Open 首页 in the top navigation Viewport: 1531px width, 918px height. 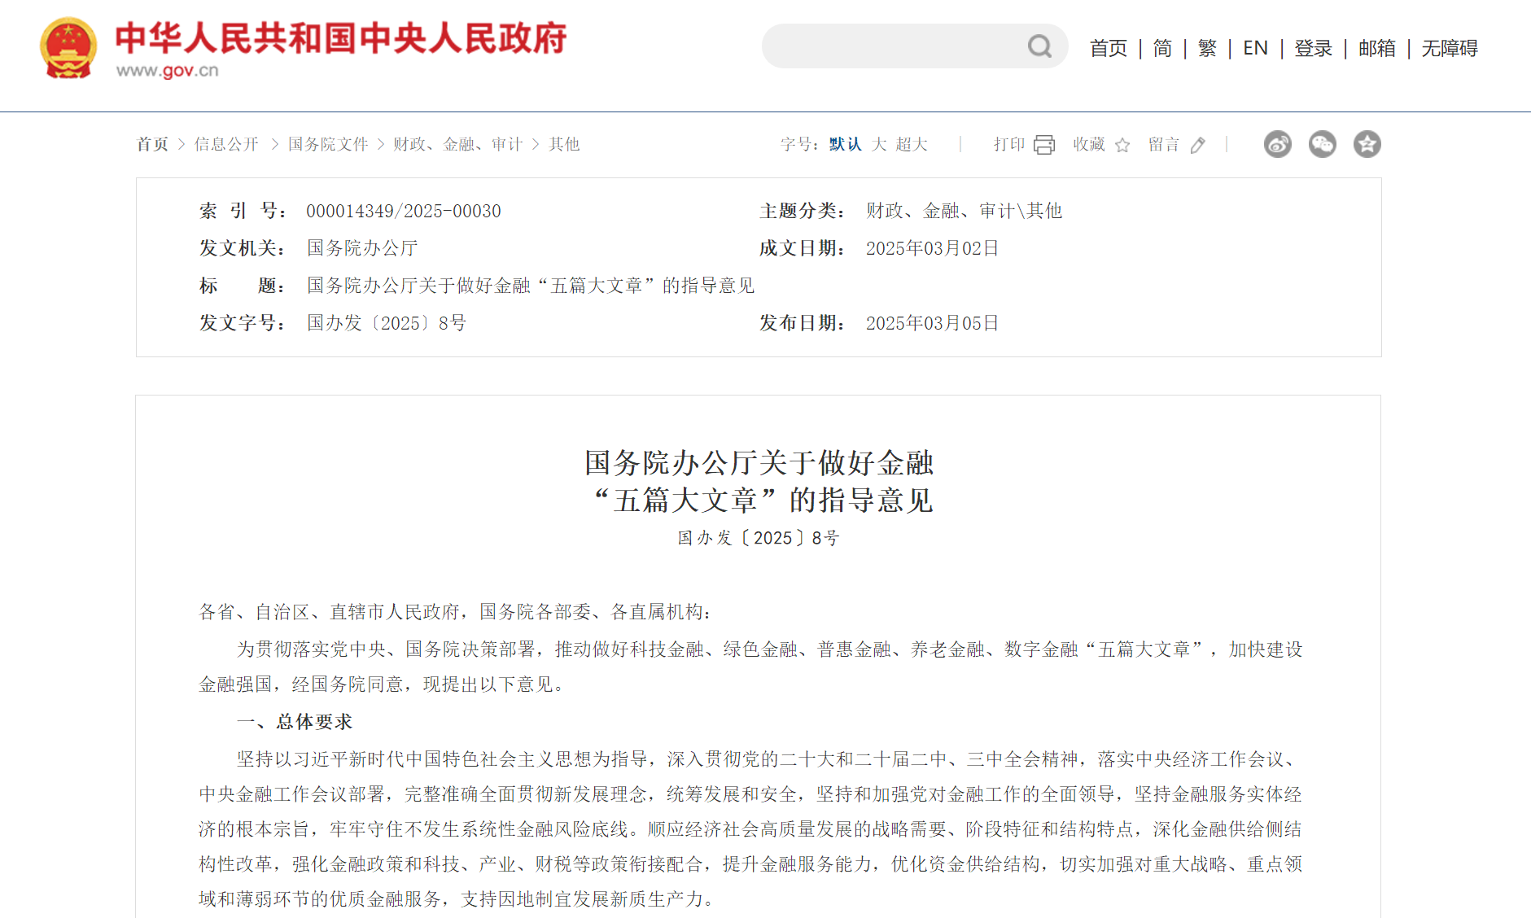click(x=1109, y=48)
